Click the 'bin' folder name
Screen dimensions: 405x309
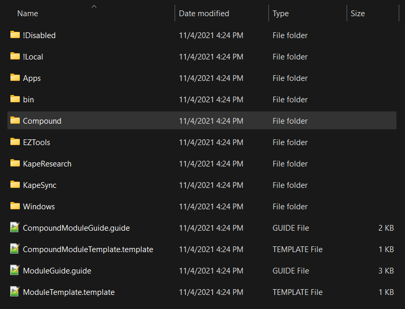29,100
